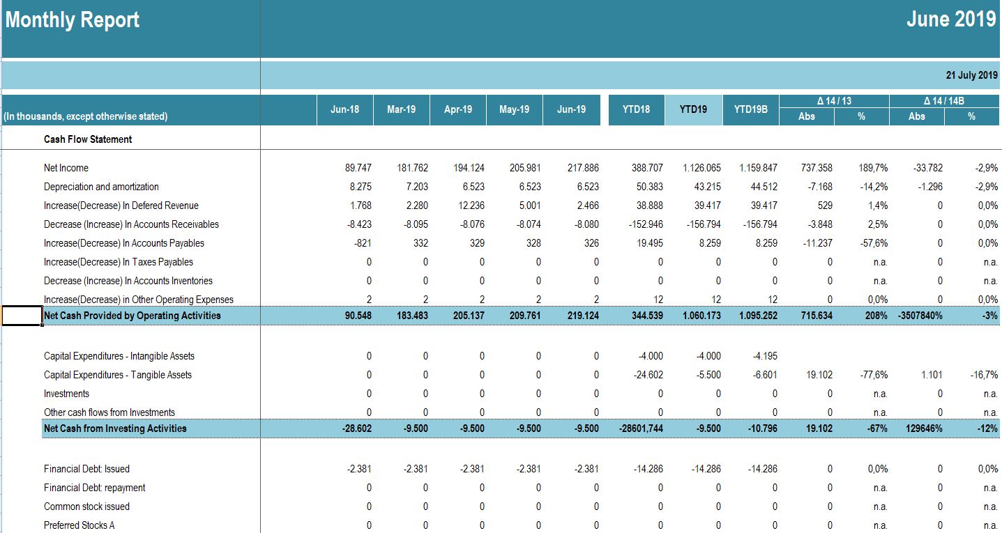Viewport: 1002px width, 533px height.
Task: Select the Δ 14 / 13 header
Action: [x=834, y=100]
